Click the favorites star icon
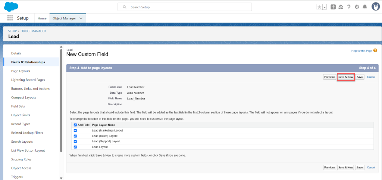The image size is (382, 180). pos(319,7)
